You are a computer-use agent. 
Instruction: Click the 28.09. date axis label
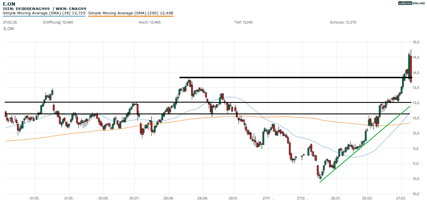[203, 198]
